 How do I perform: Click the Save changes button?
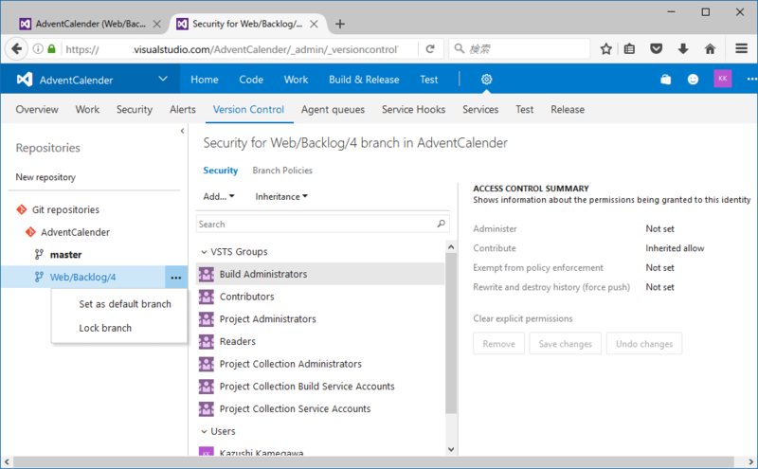point(565,344)
